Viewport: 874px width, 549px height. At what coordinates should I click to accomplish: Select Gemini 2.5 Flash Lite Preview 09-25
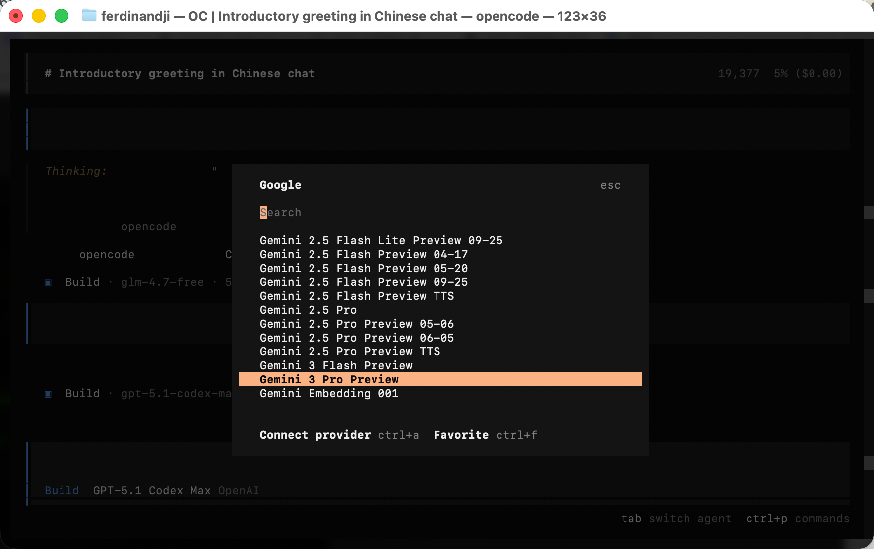coord(381,240)
